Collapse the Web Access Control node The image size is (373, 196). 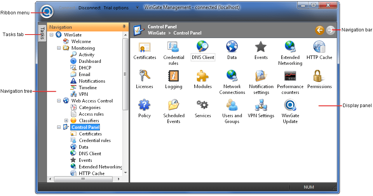point(59,101)
